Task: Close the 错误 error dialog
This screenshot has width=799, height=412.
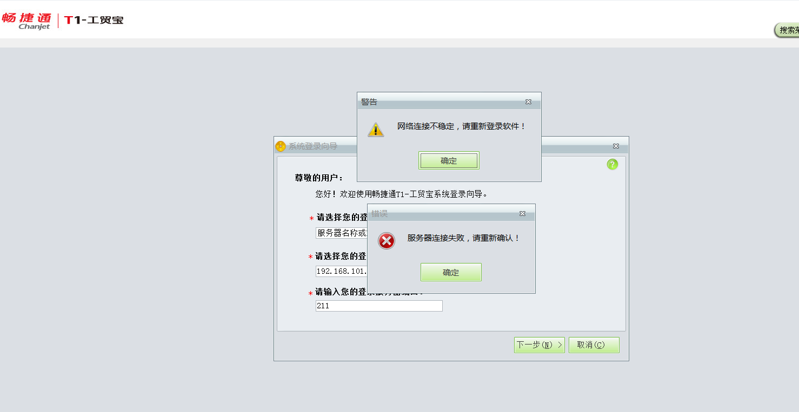Action: pos(522,213)
